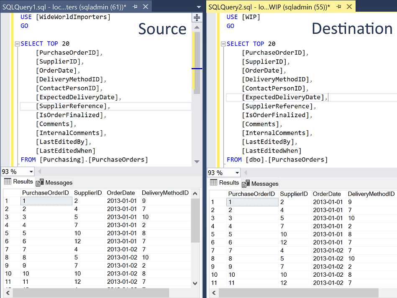397x298 pixels.
Task: Click the Source results grid scroll up arrow
Action: click(x=195, y=194)
